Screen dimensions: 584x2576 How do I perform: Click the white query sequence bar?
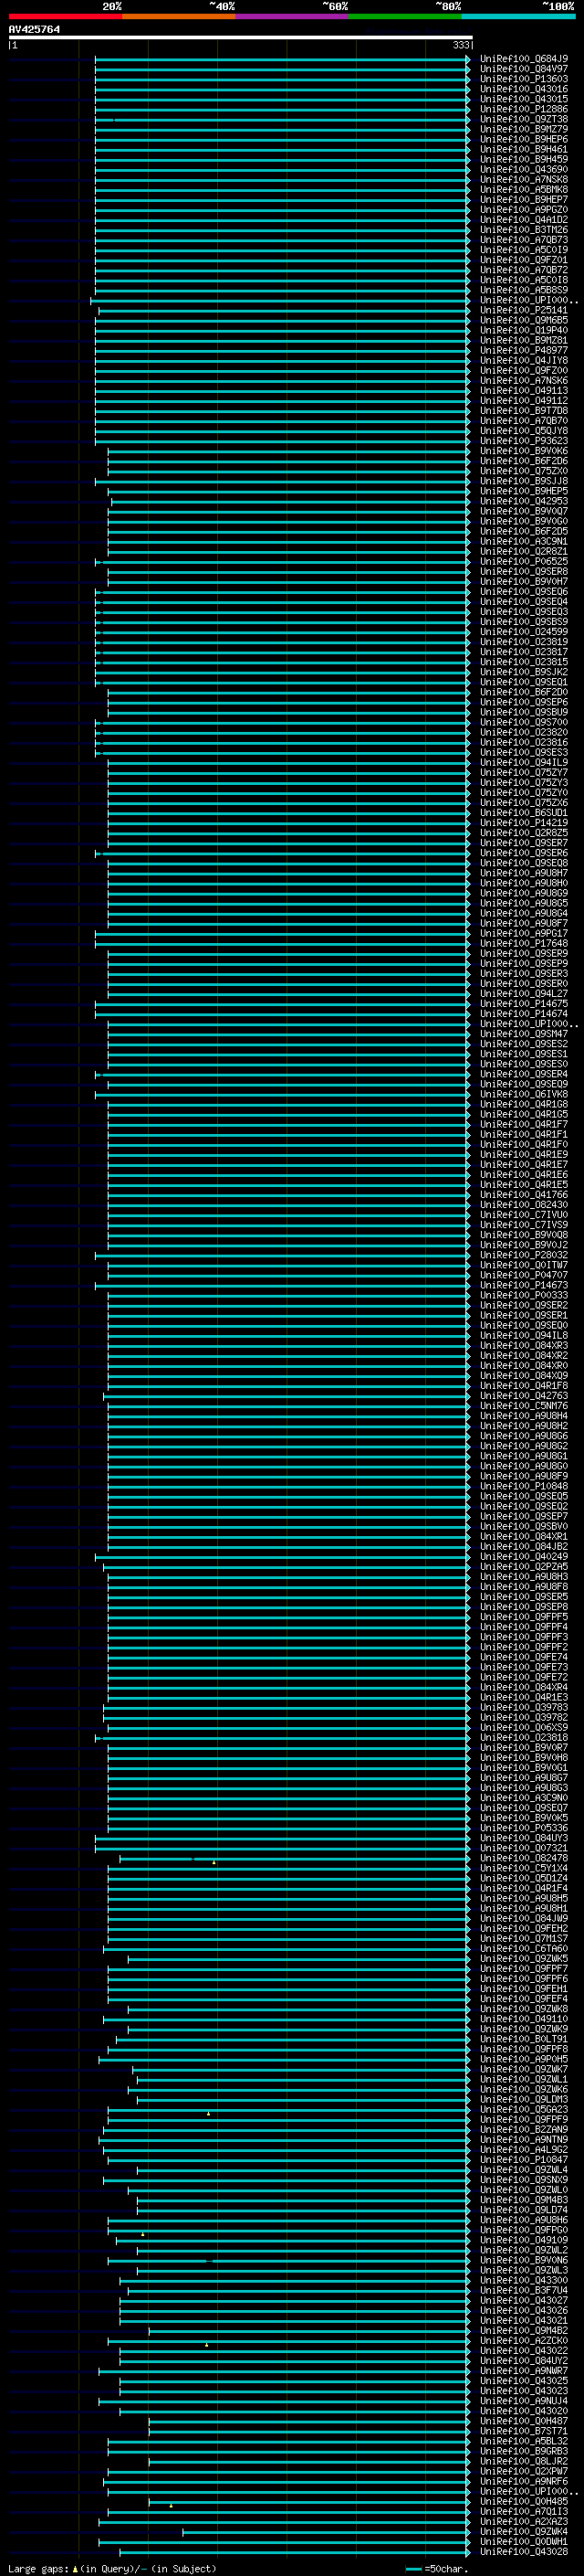pos(240,38)
